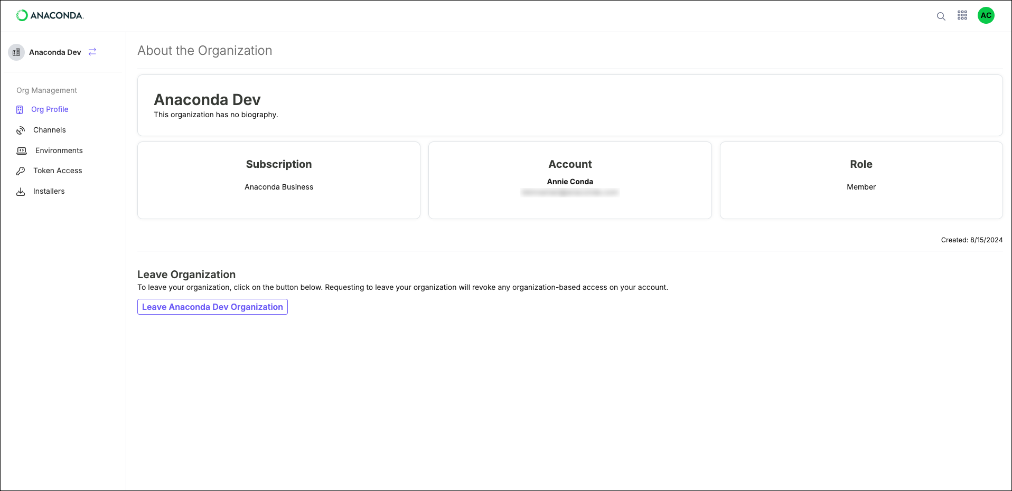This screenshot has height=491, width=1012.
Task: Click the organization building avatar icon
Action: click(x=16, y=52)
